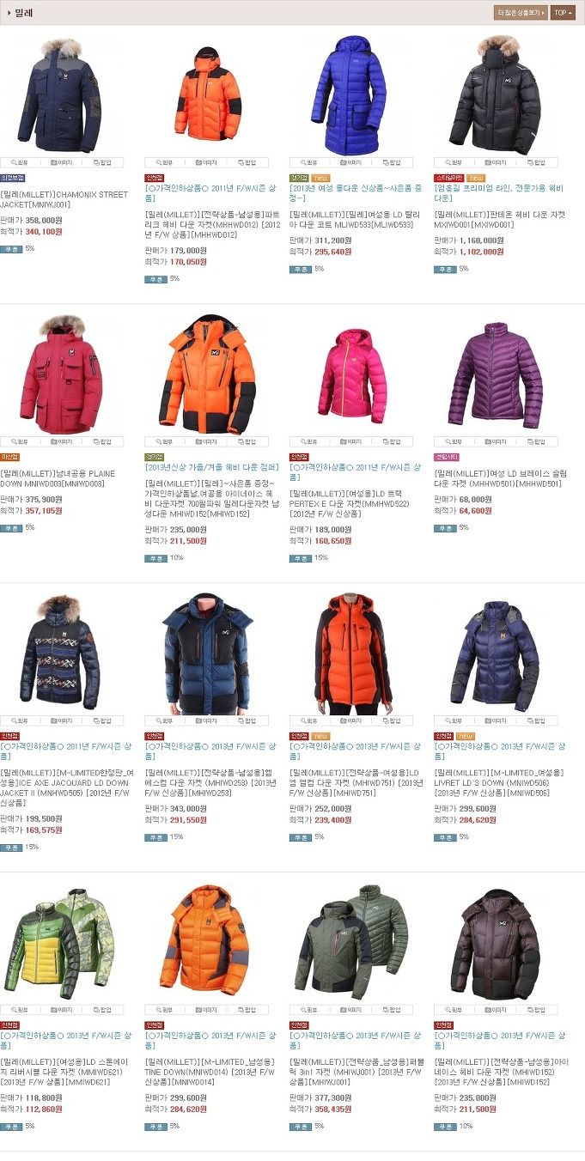This screenshot has height=1161, width=585.
Task: Open the Public 3in1 jacket product title link
Action: coord(356,1072)
